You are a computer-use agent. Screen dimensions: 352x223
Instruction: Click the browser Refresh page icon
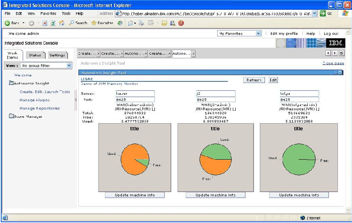53,23
